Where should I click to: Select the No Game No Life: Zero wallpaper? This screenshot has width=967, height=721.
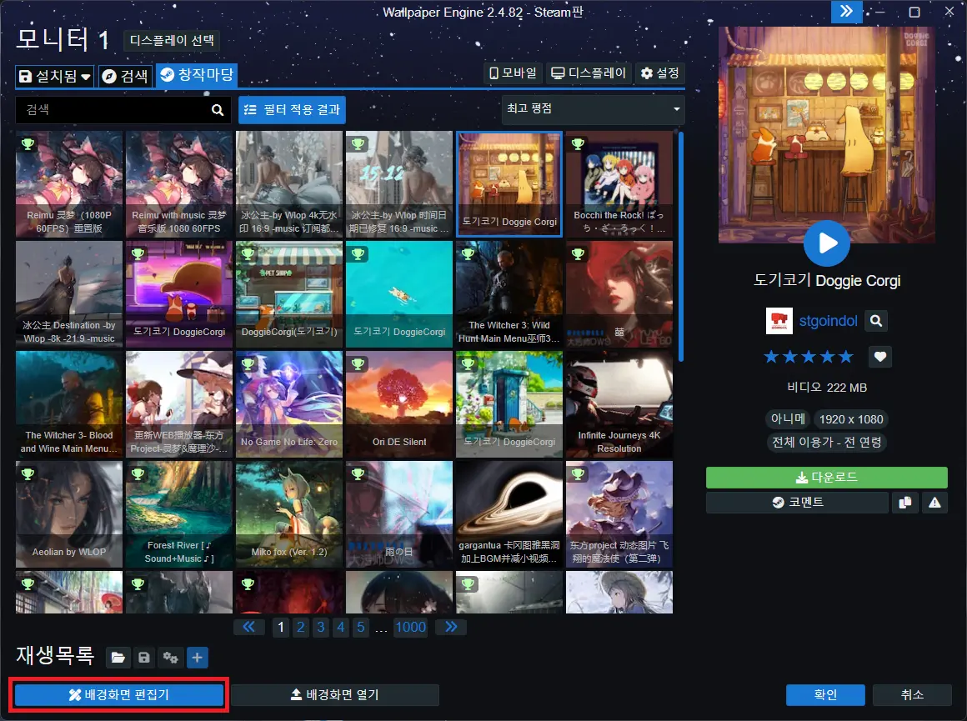(x=288, y=404)
